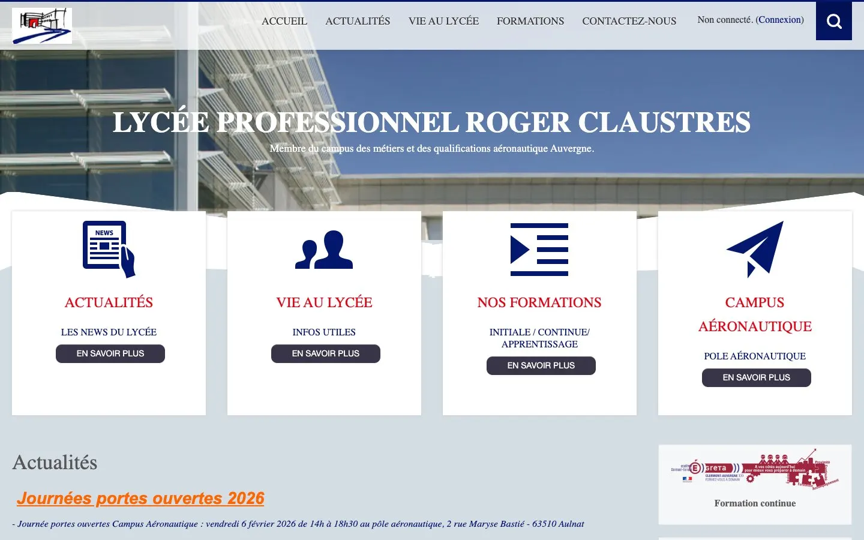Click the Formation continue caption
This screenshot has width=864, height=540.
click(755, 503)
